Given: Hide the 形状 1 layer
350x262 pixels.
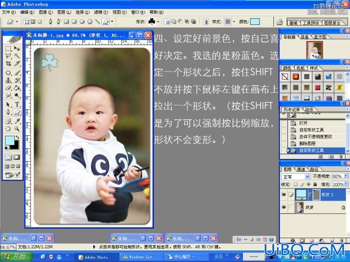Looking at the screenshot, I should click(284, 195).
